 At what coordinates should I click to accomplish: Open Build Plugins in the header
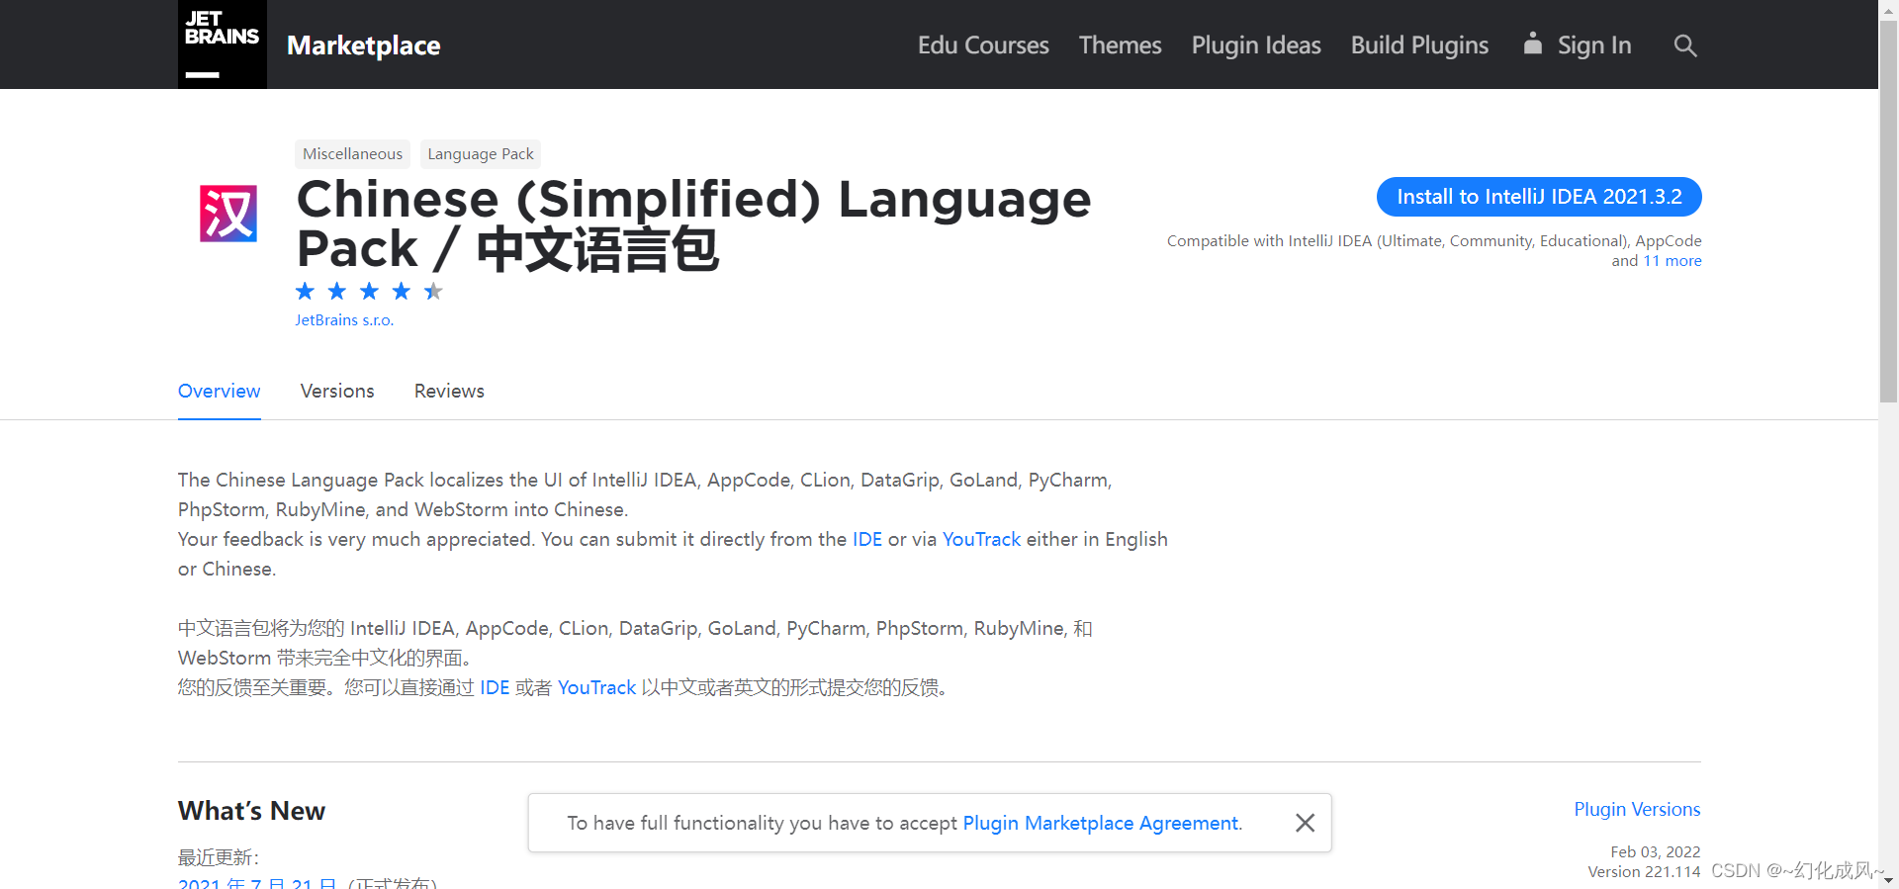pyautogui.click(x=1419, y=45)
